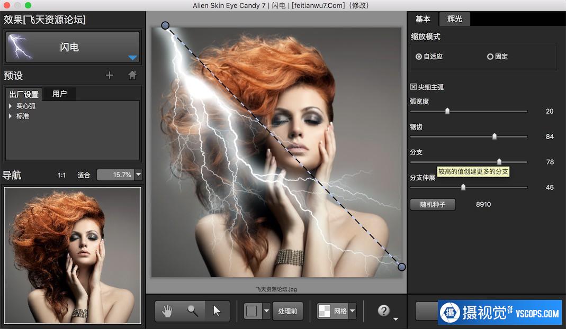Adjust the 弧宽度 slider handle
566x329 pixels.
447,111
